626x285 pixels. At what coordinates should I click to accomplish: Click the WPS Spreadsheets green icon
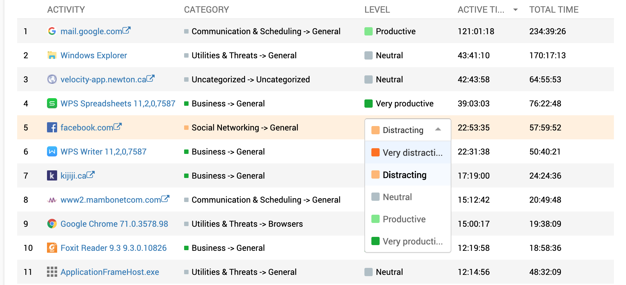(x=52, y=103)
